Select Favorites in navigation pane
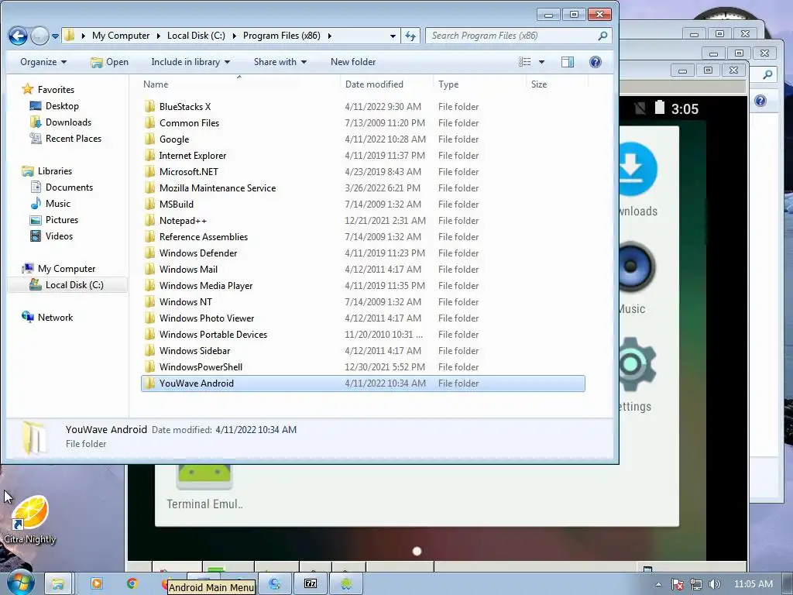 [56, 90]
